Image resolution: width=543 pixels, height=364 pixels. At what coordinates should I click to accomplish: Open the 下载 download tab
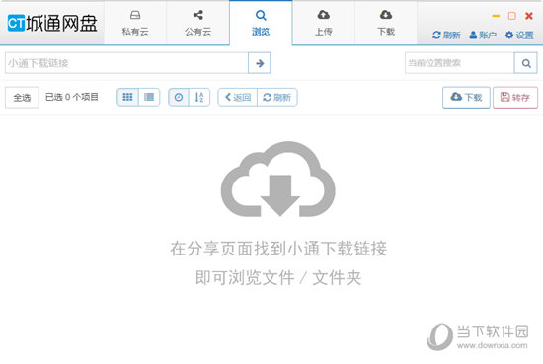(386, 23)
